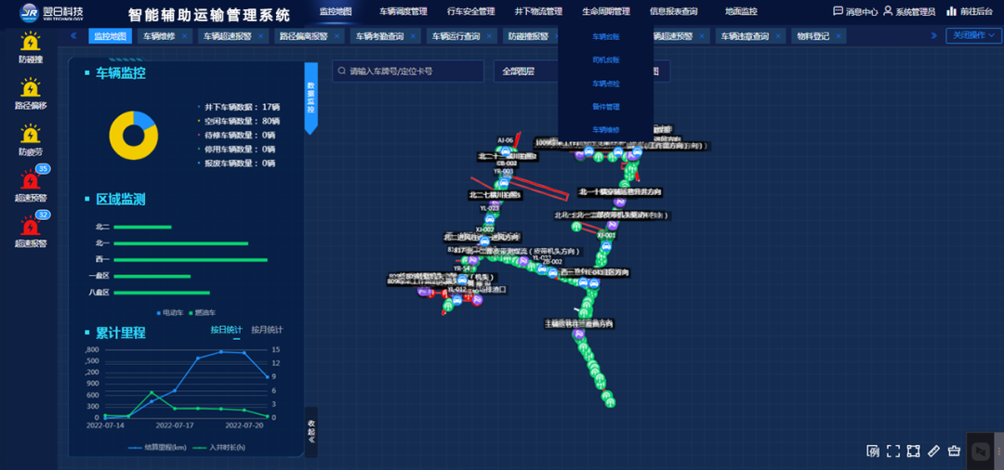The height and width of the screenshot is (470, 1004).
Task: Click 井下车辆数据 17辆 legend entry
Action: coord(239,107)
